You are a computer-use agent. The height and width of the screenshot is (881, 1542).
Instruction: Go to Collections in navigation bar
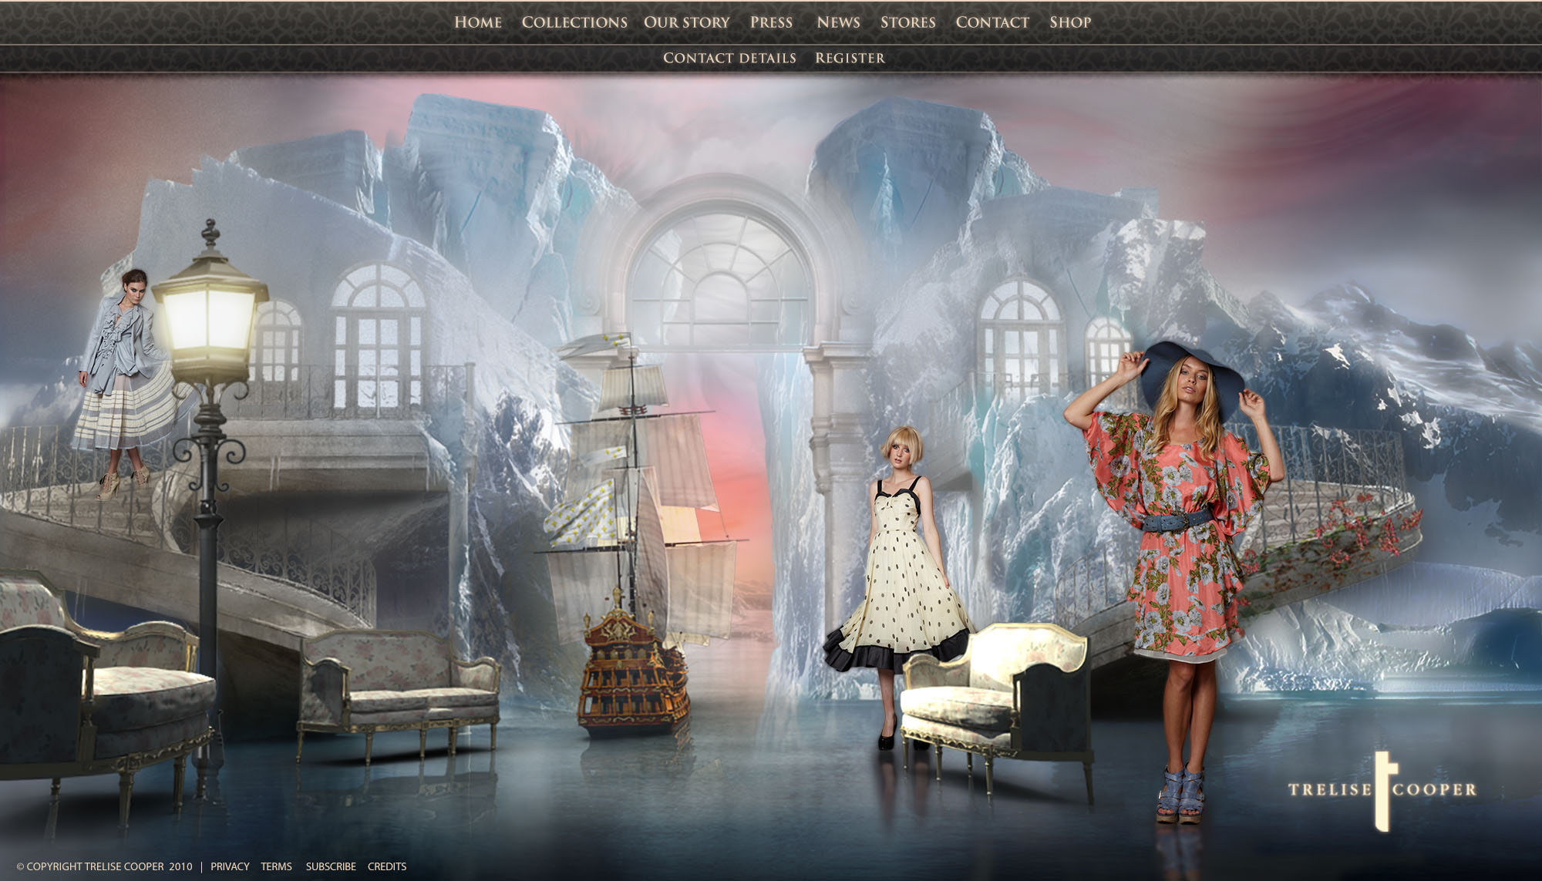(x=574, y=22)
